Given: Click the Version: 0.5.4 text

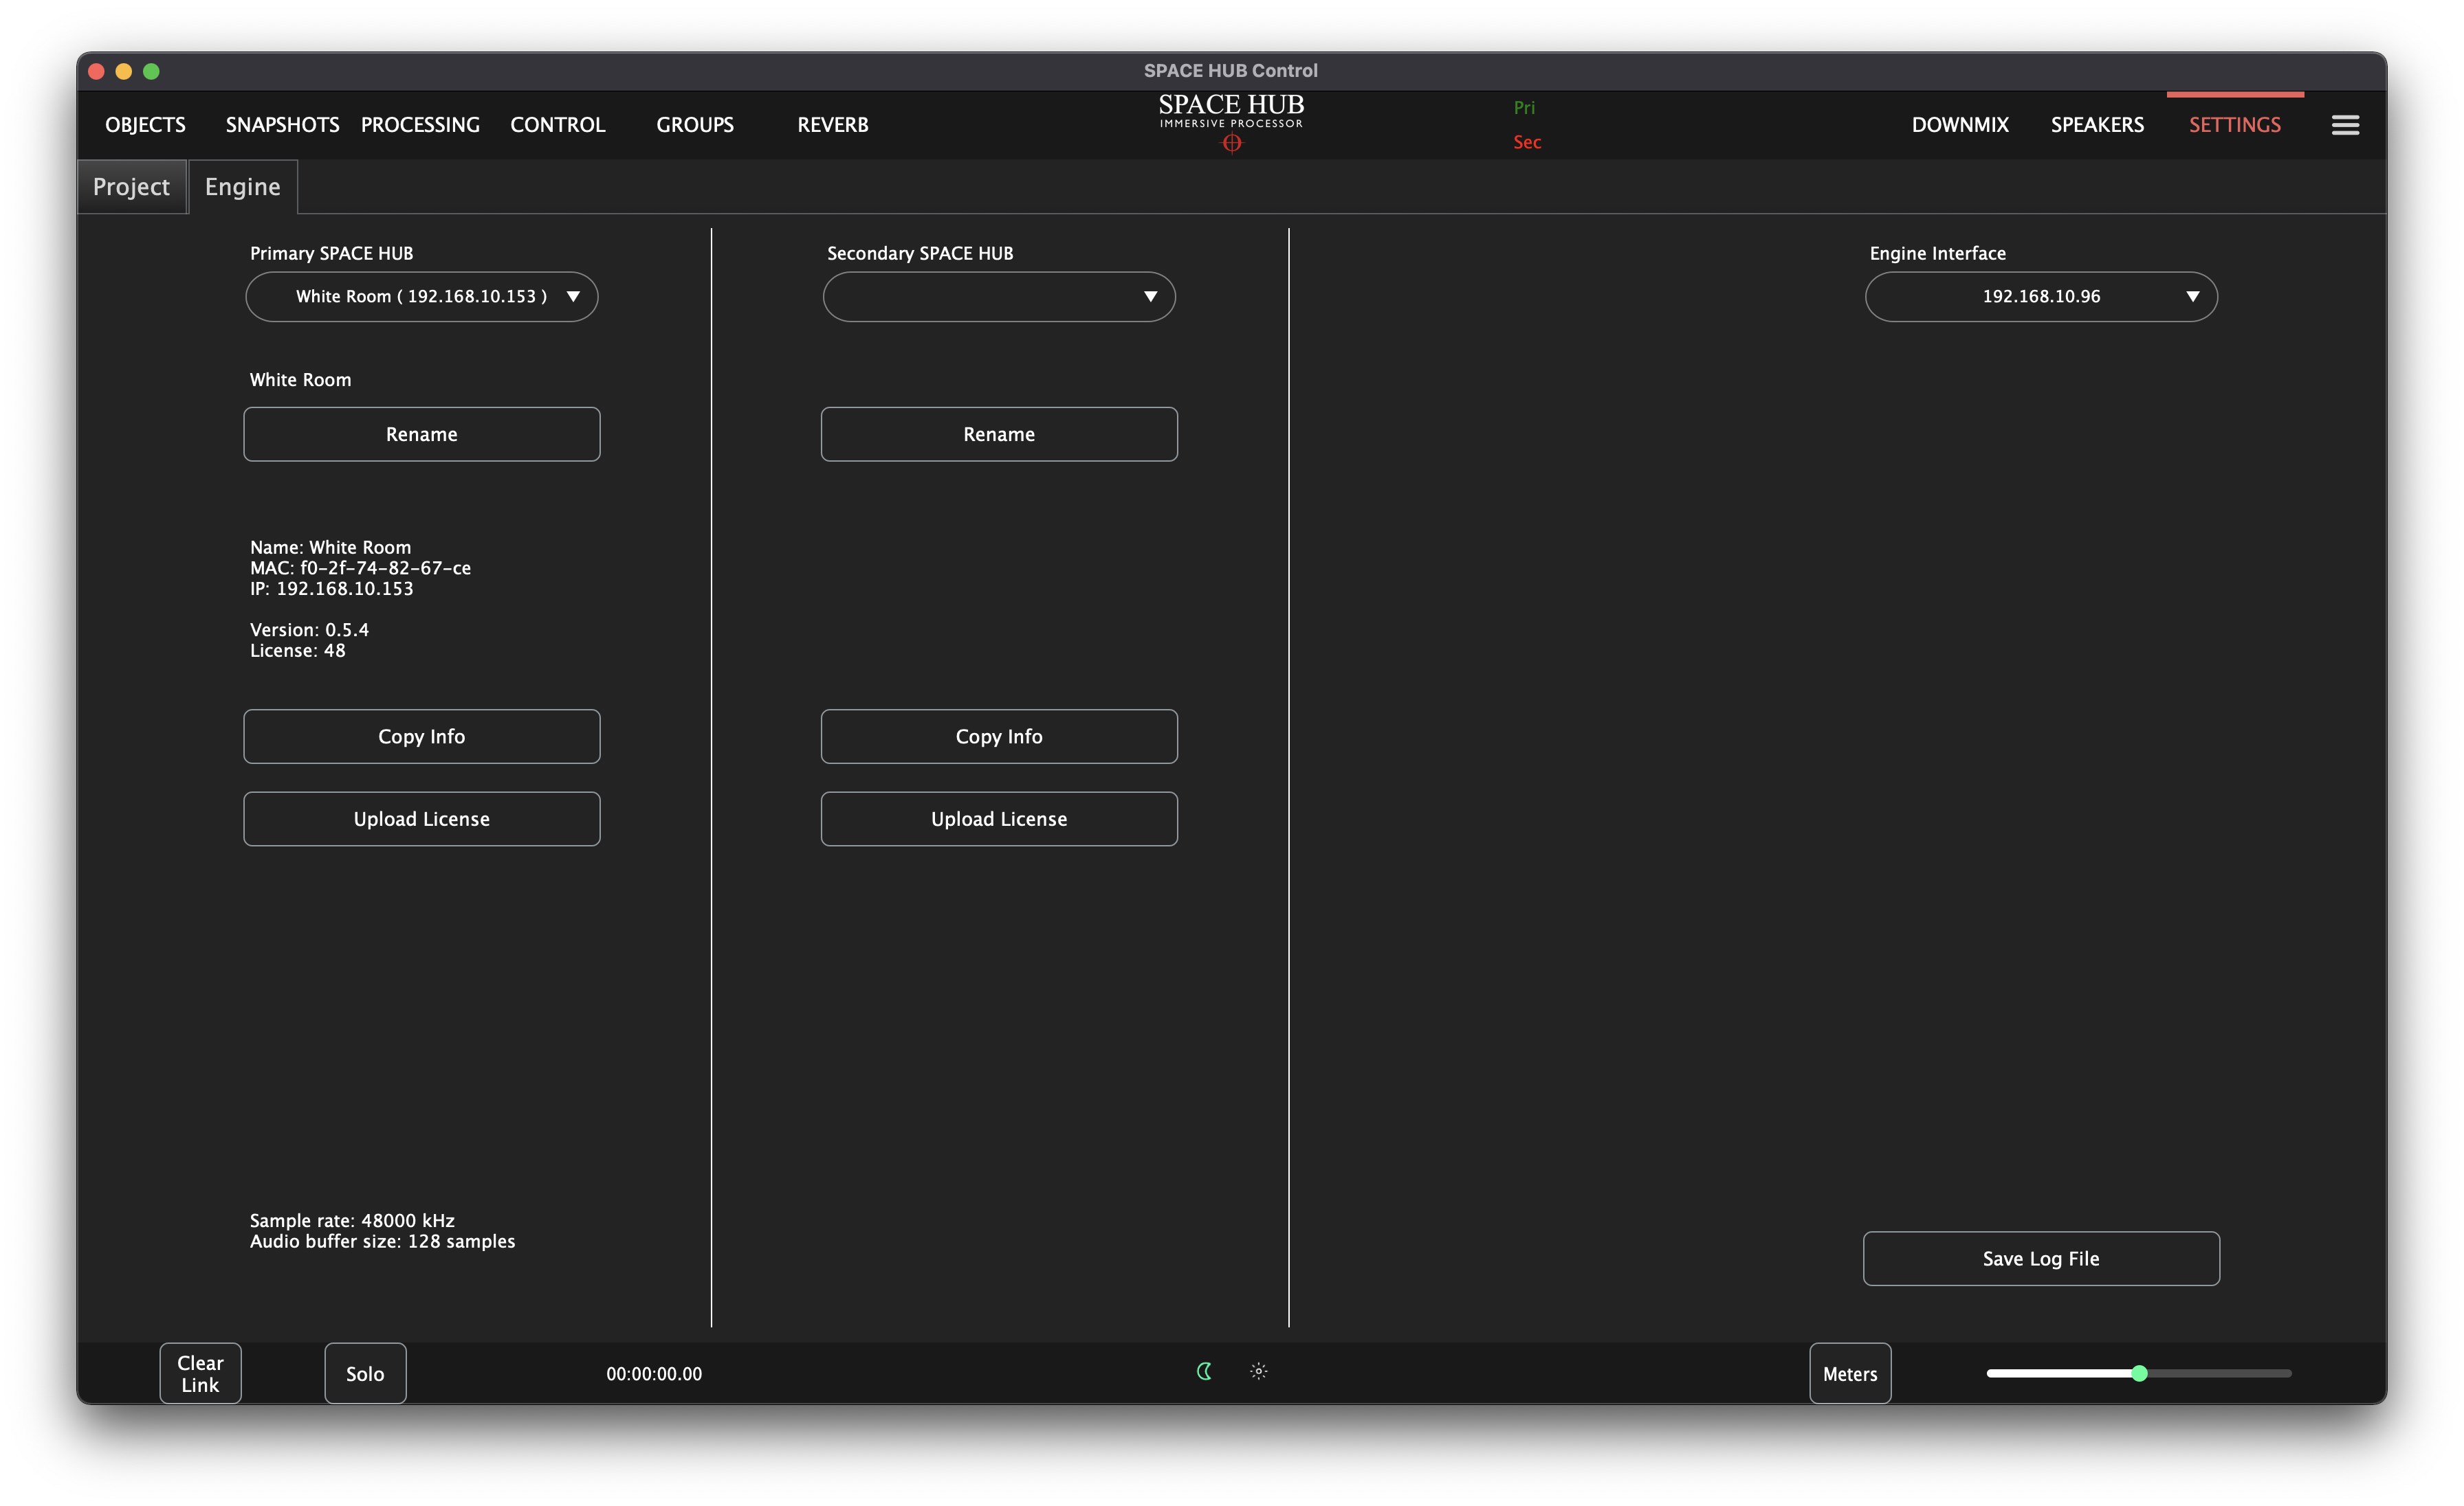Looking at the screenshot, I should coord(309,629).
